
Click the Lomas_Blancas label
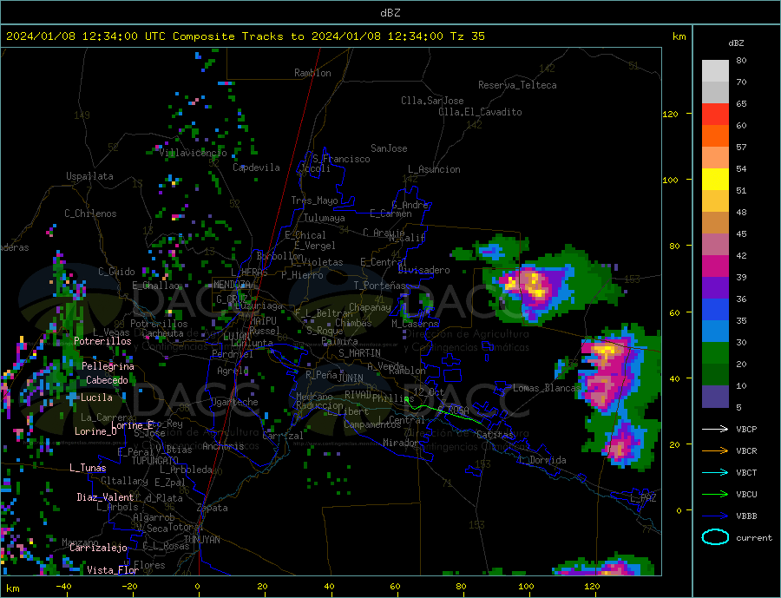click(x=547, y=388)
